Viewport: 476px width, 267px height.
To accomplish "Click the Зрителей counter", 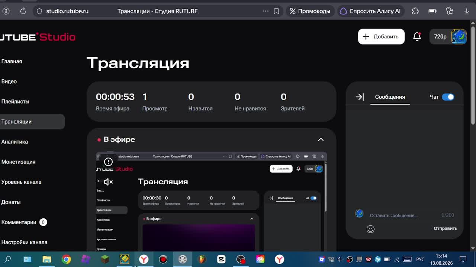I will pyautogui.click(x=293, y=102).
